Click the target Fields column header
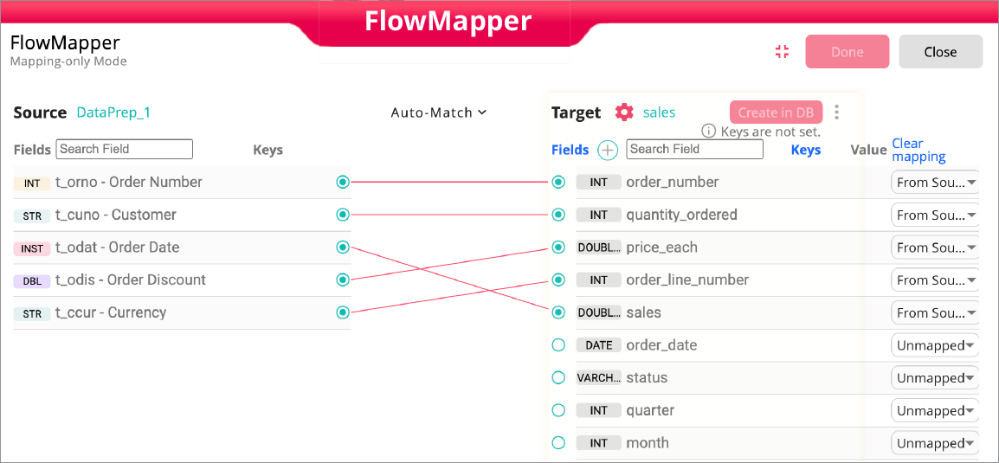 tap(570, 150)
